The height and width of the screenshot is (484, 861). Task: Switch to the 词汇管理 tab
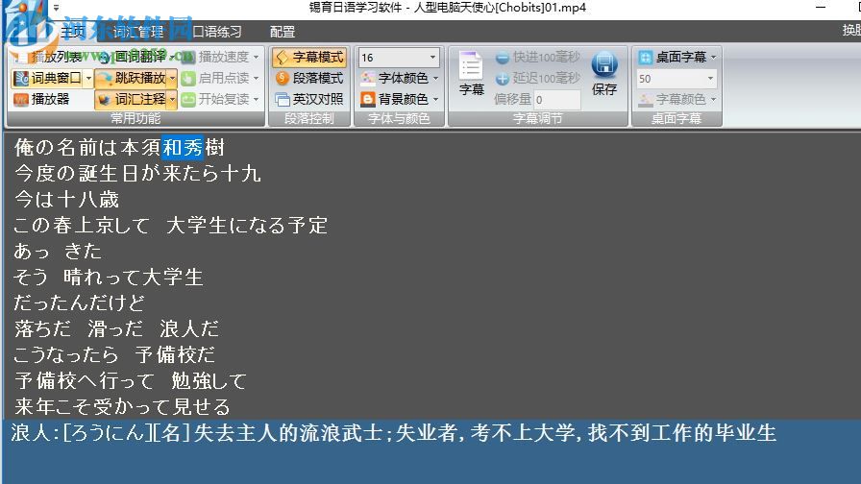(138, 32)
